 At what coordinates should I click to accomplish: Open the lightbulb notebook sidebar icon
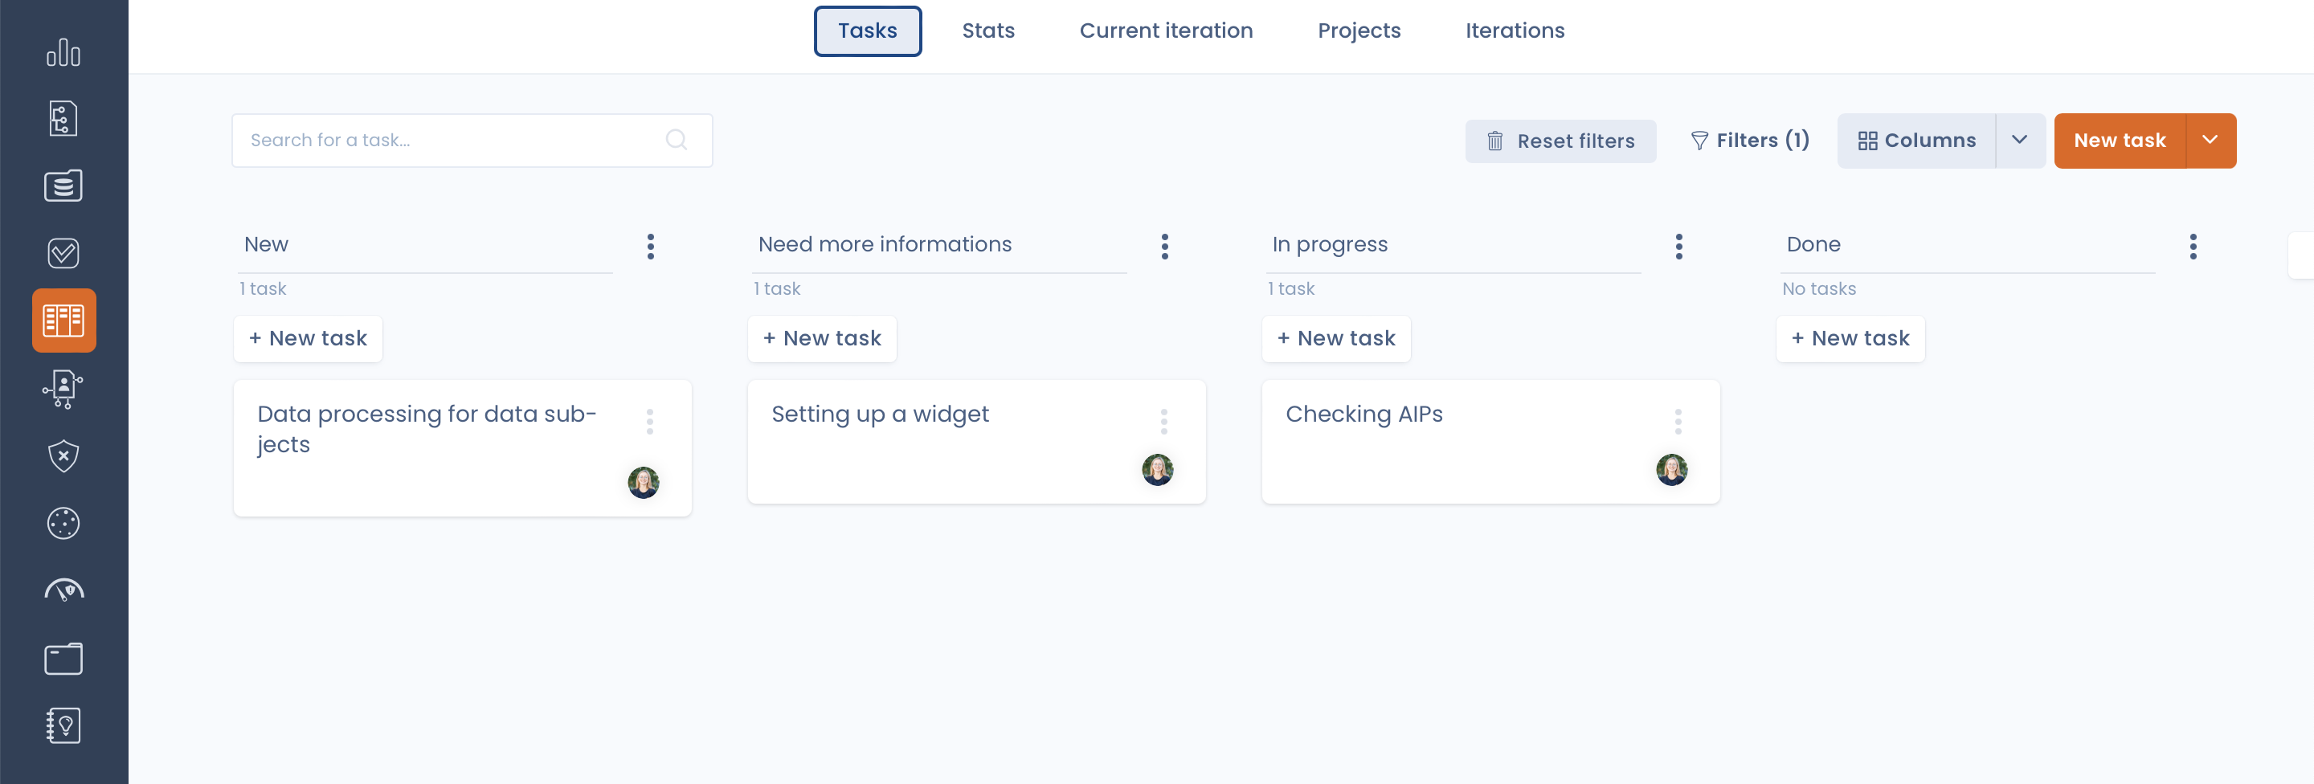coord(63,725)
